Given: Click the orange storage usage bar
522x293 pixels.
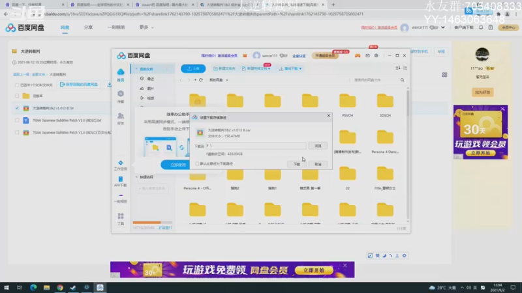Looking at the screenshot, I should [x=153, y=222].
